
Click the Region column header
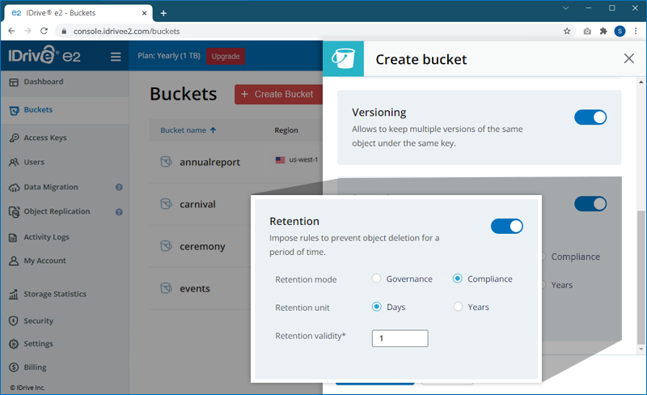[286, 130]
